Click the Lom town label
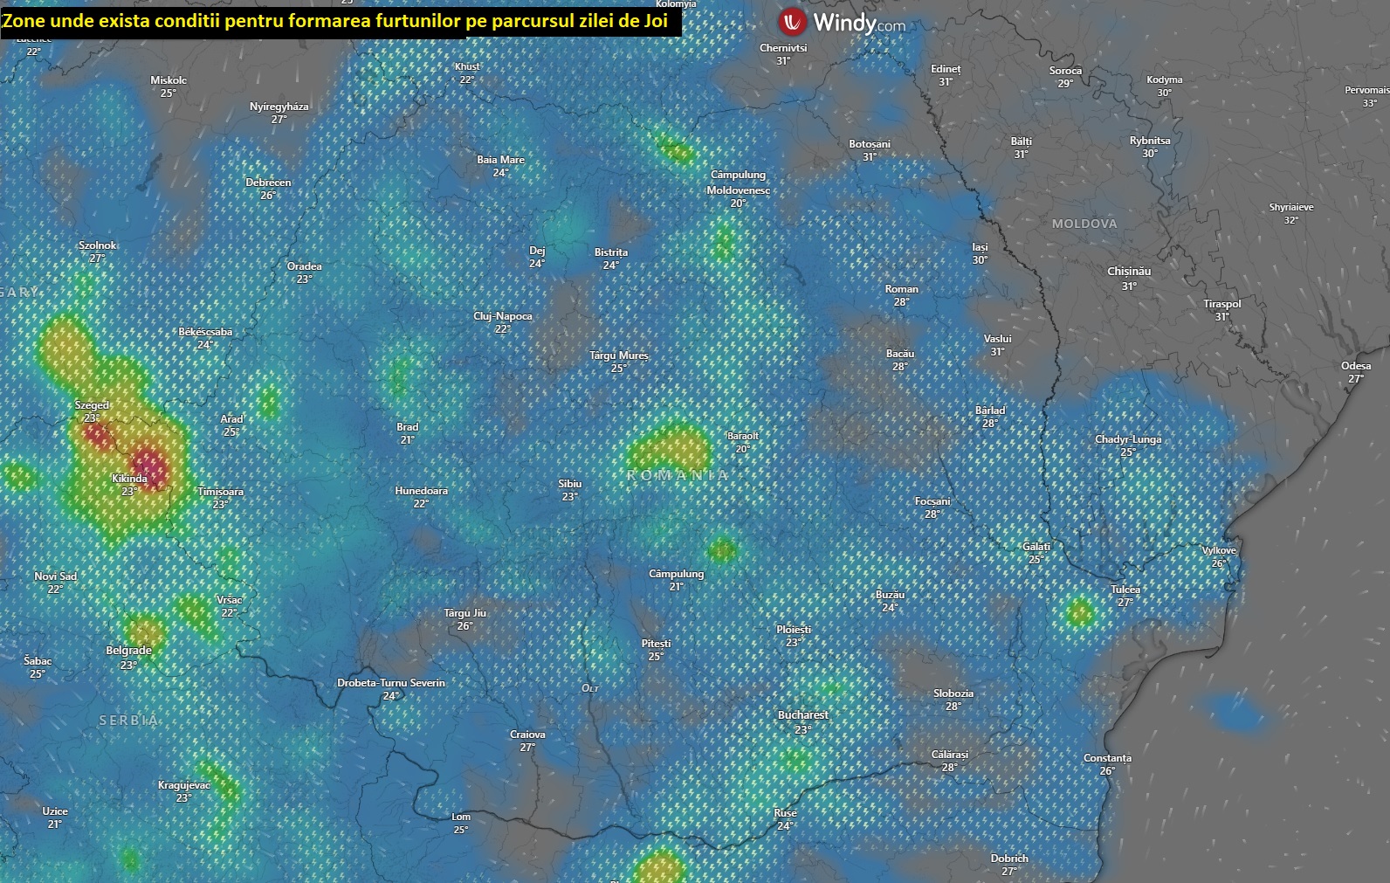Image resolution: width=1390 pixels, height=883 pixels. coord(460,817)
